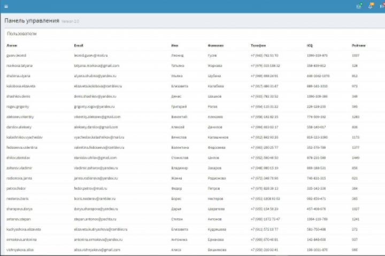Click the Логин column header
Viewport: 385px width, 256px height.
[x=12, y=45]
